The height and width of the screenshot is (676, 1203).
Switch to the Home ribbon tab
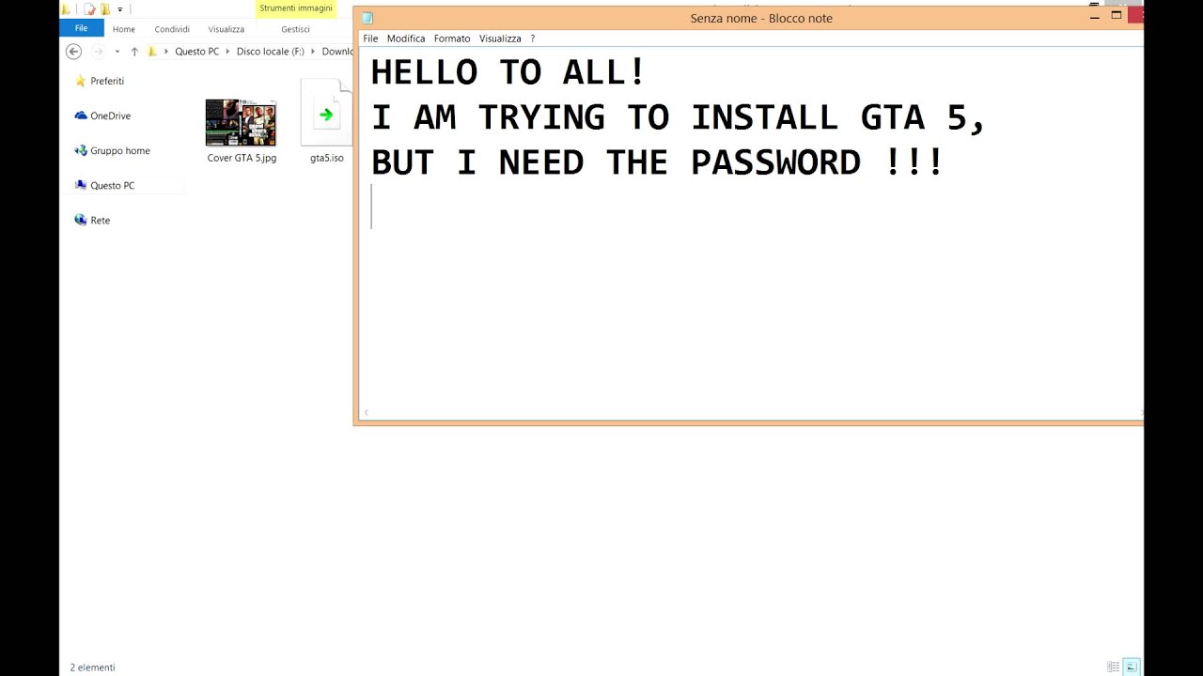(123, 29)
